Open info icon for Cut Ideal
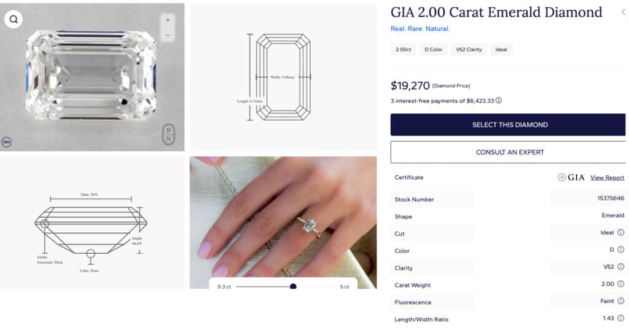Image resolution: width=629 pixels, height=336 pixels. click(x=620, y=233)
